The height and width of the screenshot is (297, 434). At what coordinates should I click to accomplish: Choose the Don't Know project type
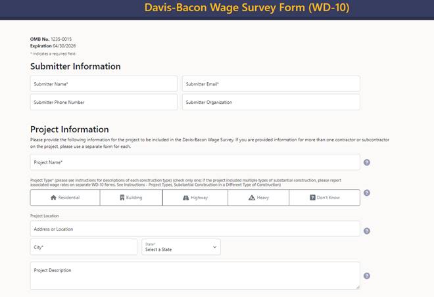tap(324, 198)
